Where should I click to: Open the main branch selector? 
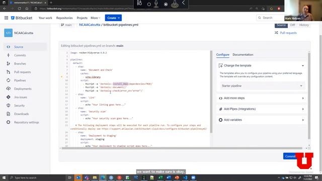pyautogui.click(x=66, y=25)
